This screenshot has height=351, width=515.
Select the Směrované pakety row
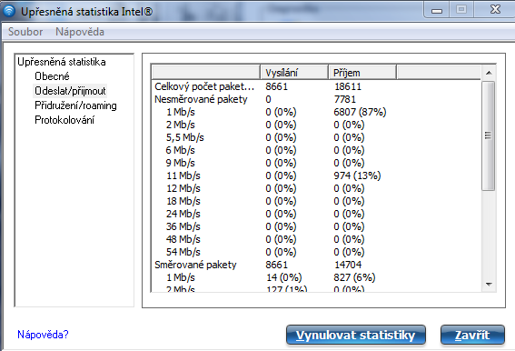[316, 265]
